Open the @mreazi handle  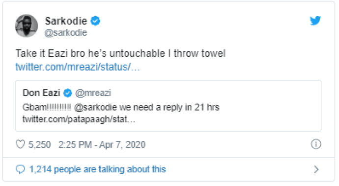click(x=93, y=93)
